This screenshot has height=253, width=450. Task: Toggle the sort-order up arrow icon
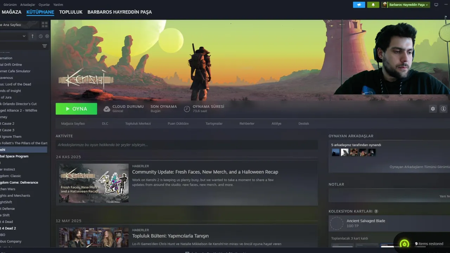(32, 36)
